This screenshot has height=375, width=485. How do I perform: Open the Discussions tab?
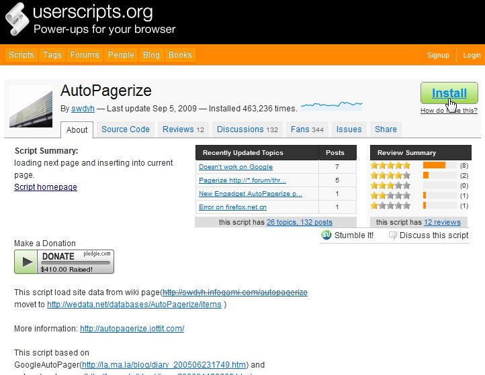tap(247, 129)
